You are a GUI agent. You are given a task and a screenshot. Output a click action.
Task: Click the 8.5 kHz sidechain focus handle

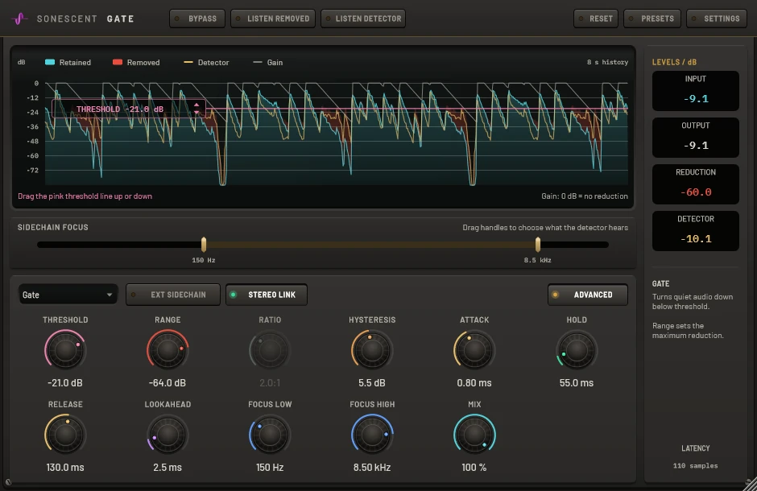tap(538, 245)
